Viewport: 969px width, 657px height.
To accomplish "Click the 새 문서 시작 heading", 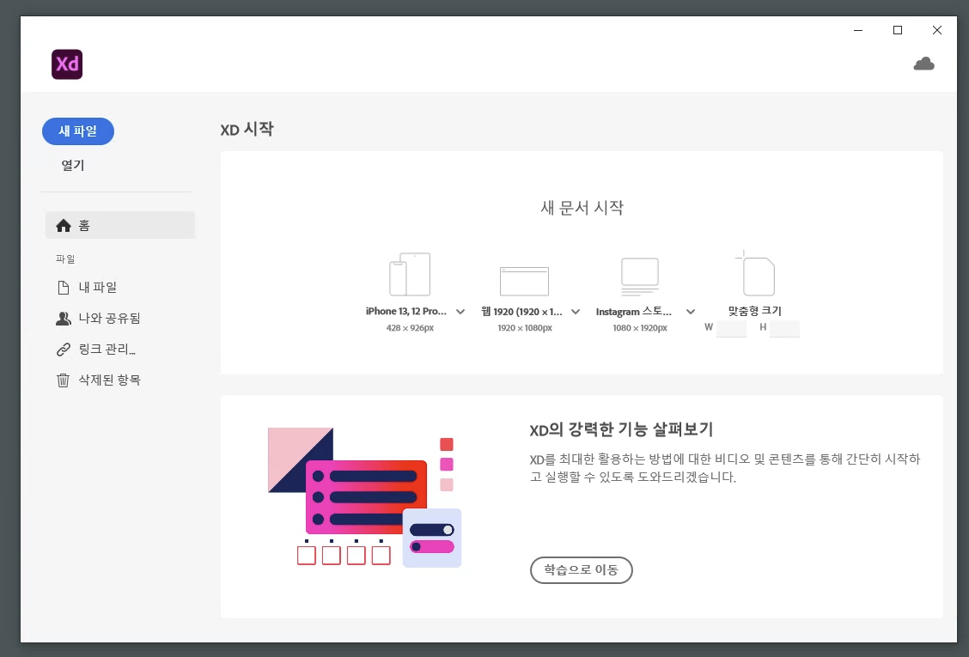I will click(582, 208).
